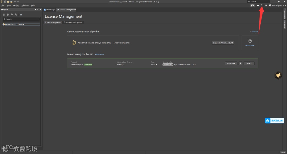Click the Panels button in status bar
287x154 pixels.
coord(283,152)
